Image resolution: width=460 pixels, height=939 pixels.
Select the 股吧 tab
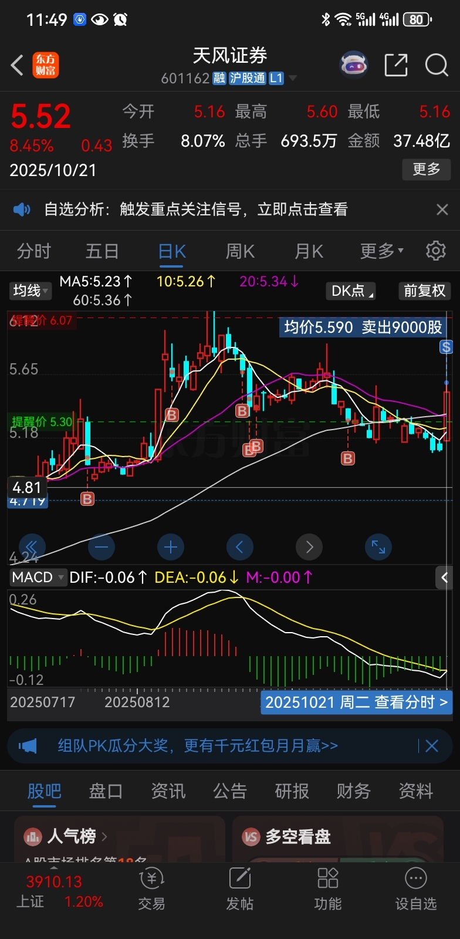(45, 791)
